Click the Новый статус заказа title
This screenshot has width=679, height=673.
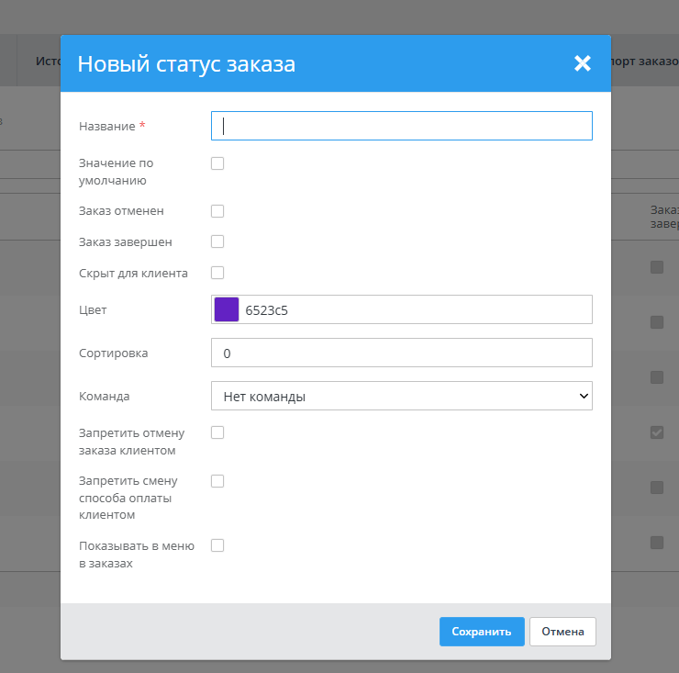[x=186, y=63]
